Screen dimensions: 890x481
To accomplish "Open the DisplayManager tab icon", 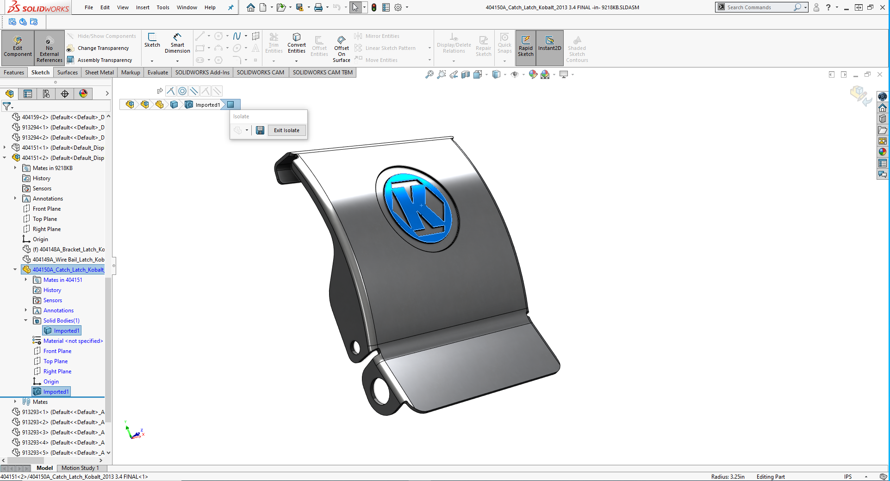I will tap(83, 94).
